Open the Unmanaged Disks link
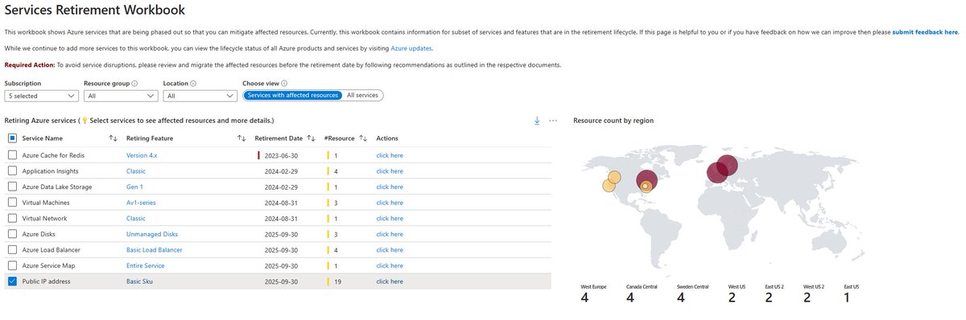 pos(152,234)
